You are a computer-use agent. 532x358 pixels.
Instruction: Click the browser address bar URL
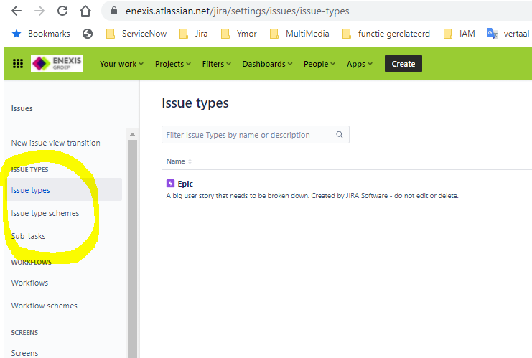click(x=237, y=11)
